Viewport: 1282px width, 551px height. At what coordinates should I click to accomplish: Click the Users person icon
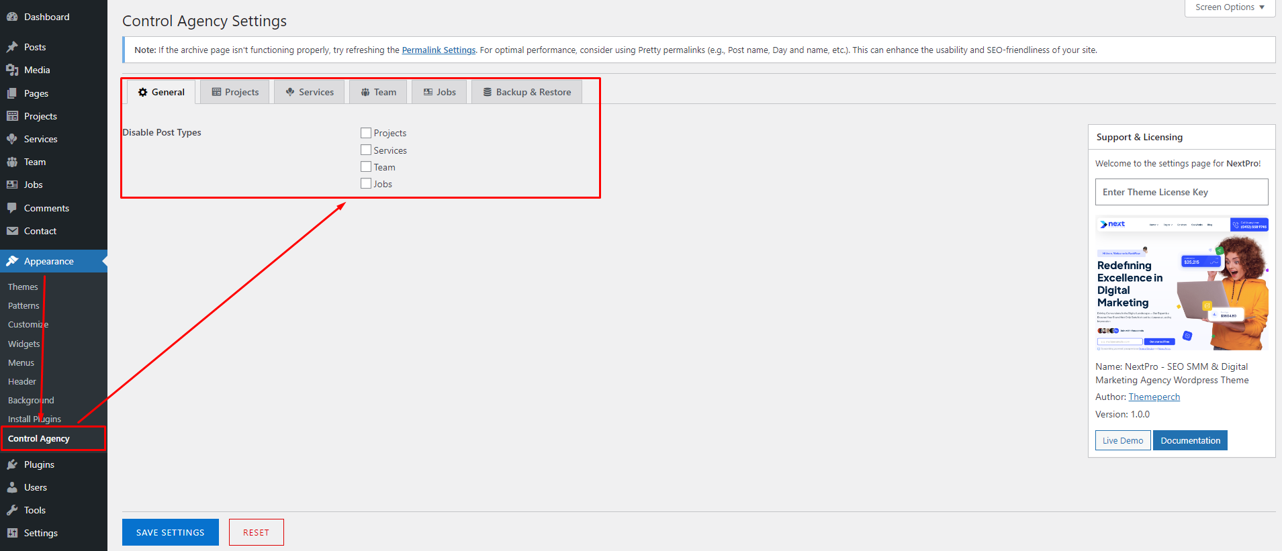pyautogui.click(x=12, y=487)
